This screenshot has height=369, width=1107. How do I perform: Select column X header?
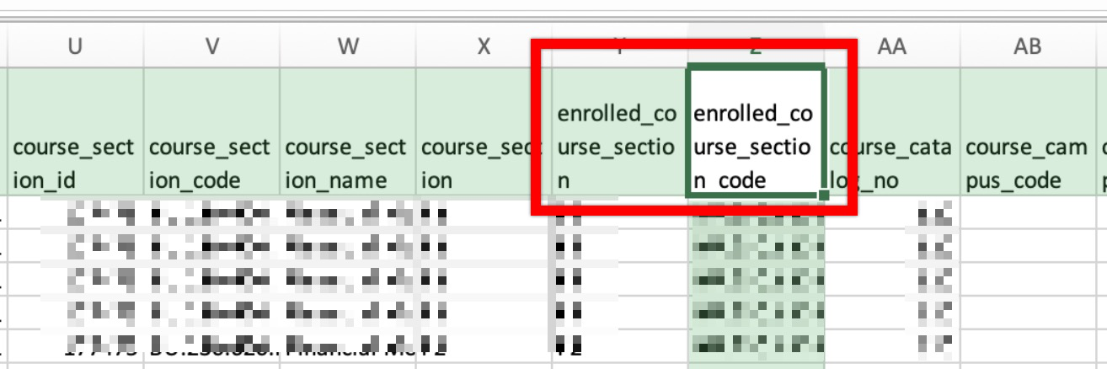(x=484, y=46)
